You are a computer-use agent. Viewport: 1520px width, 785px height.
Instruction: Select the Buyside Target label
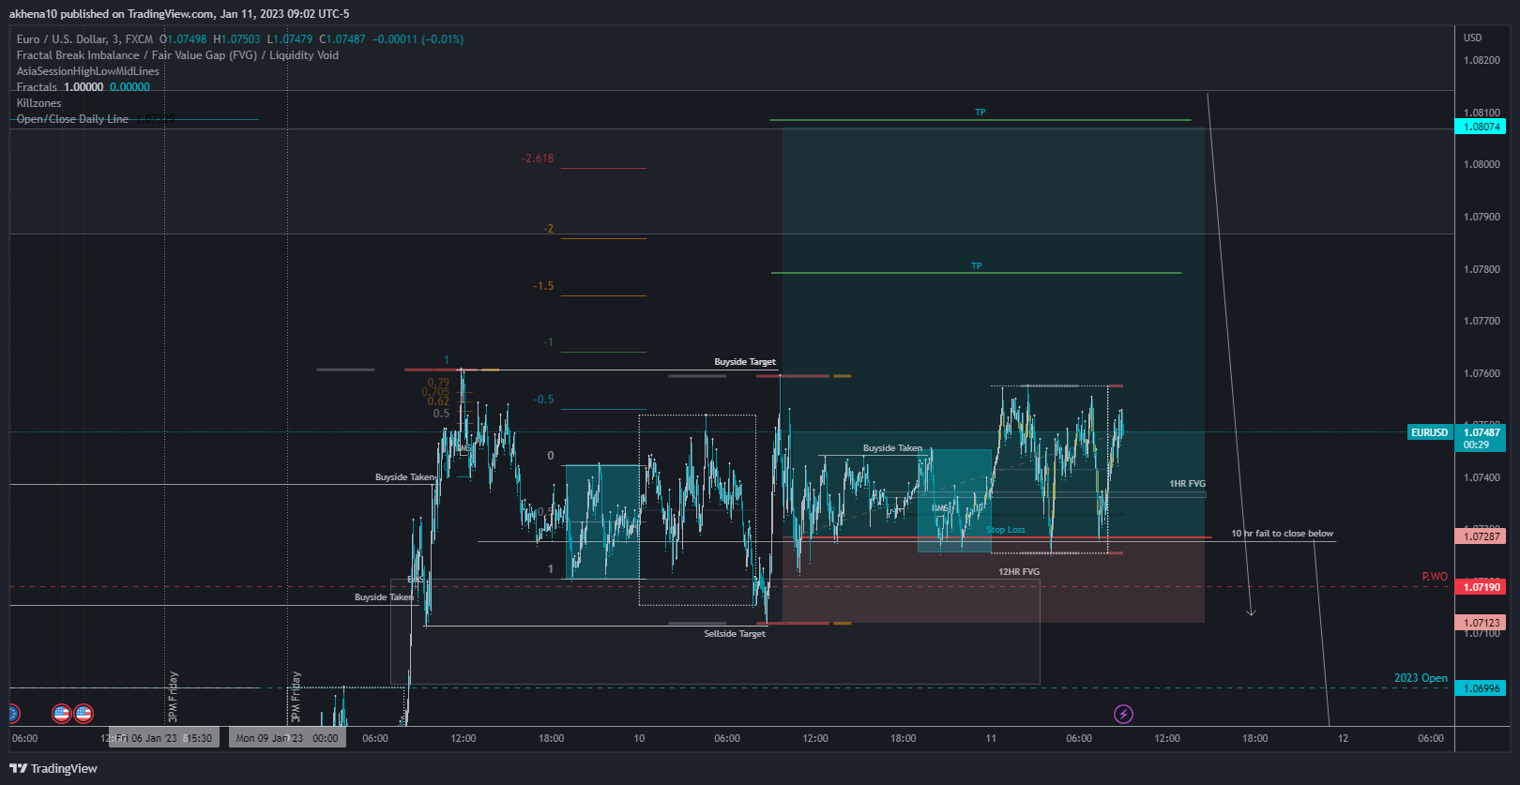point(745,362)
